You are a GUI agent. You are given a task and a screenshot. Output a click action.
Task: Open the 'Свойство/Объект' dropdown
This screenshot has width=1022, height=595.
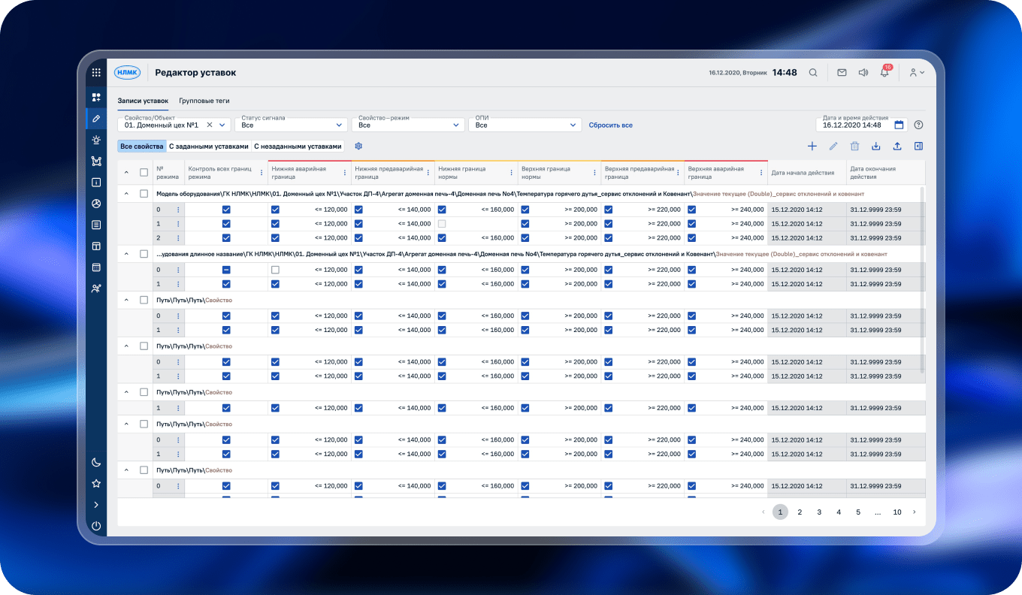click(x=175, y=125)
